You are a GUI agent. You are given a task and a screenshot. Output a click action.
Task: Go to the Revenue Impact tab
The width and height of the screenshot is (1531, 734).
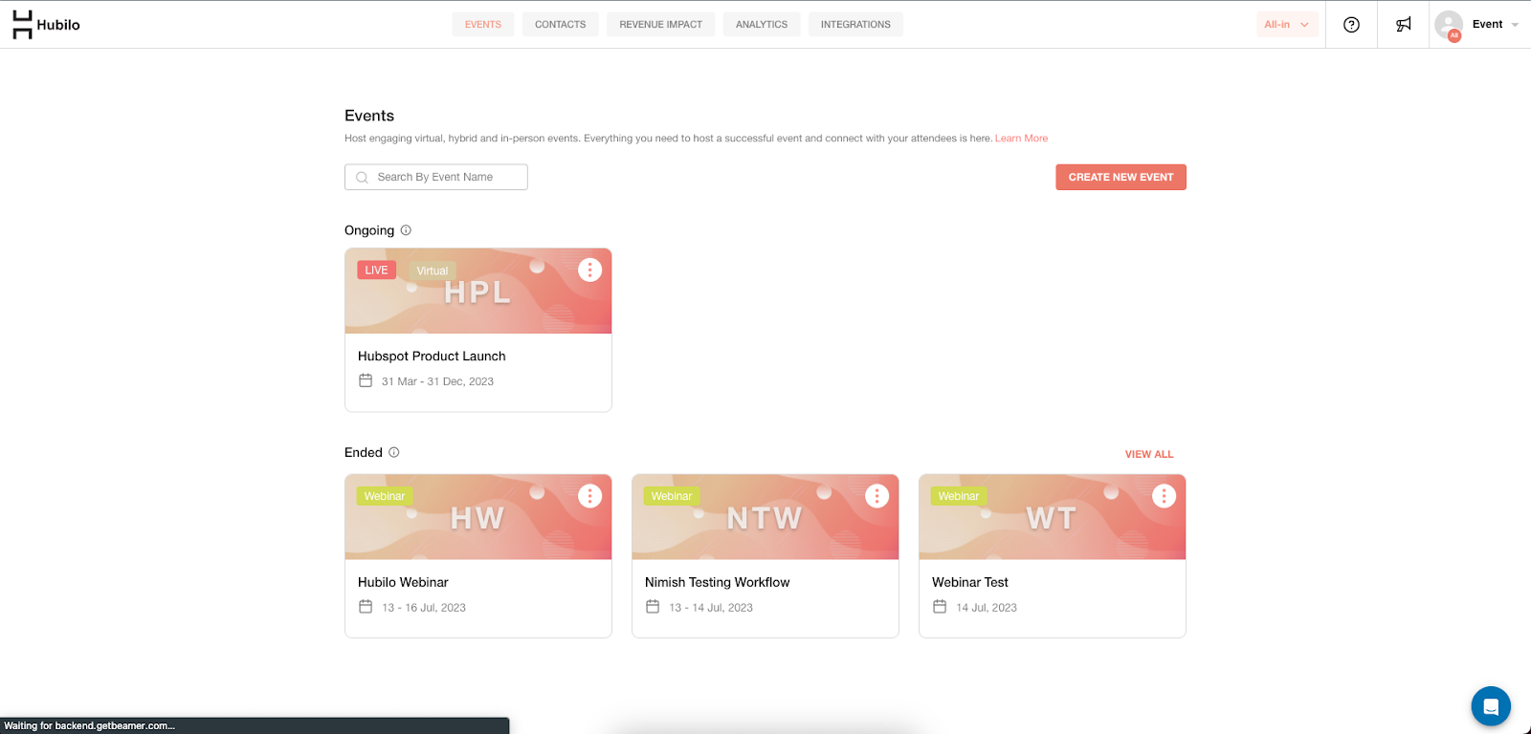point(660,25)
